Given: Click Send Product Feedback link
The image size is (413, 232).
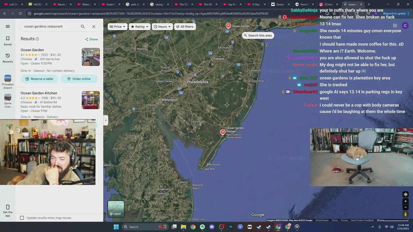Looking at the screenshot, I should [362, 220].
